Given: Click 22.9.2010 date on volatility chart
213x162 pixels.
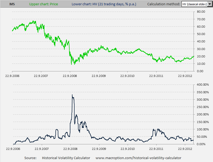Looking at the screenshot, I should [128, 149].
